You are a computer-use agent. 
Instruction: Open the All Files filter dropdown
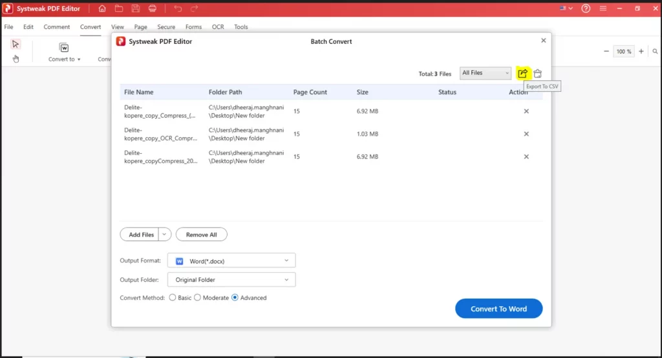pyautogui.click(x=485, y=73)
